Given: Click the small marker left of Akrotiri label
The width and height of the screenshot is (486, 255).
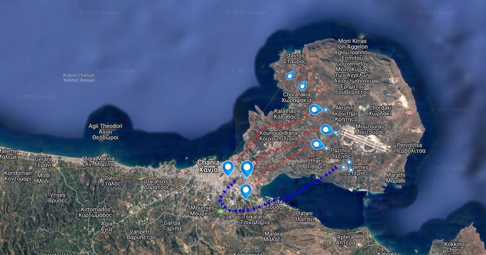Looking at the screenshot, I should [x=326, y=109].
